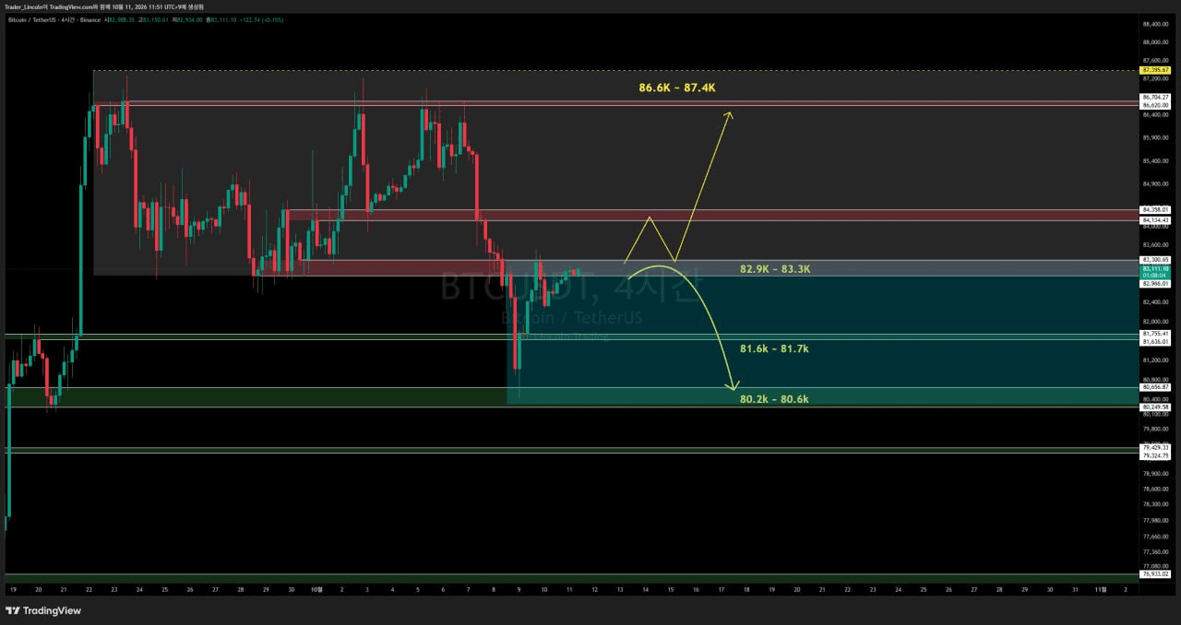The image size is (1181, 625).
Task: Select the yellow 87,395.67 price label
Action: coord(1156,70)
